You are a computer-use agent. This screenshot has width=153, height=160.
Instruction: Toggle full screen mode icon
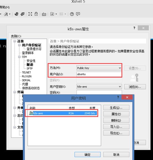tap(30, 14)
